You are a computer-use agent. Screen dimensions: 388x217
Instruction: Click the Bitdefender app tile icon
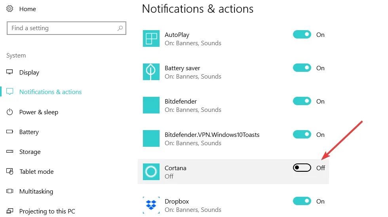click(x=151, y=105)
